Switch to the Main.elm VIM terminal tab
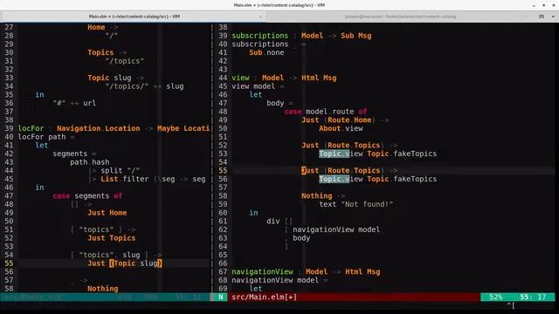Viewport: 559px width, 314px height. 134,17
